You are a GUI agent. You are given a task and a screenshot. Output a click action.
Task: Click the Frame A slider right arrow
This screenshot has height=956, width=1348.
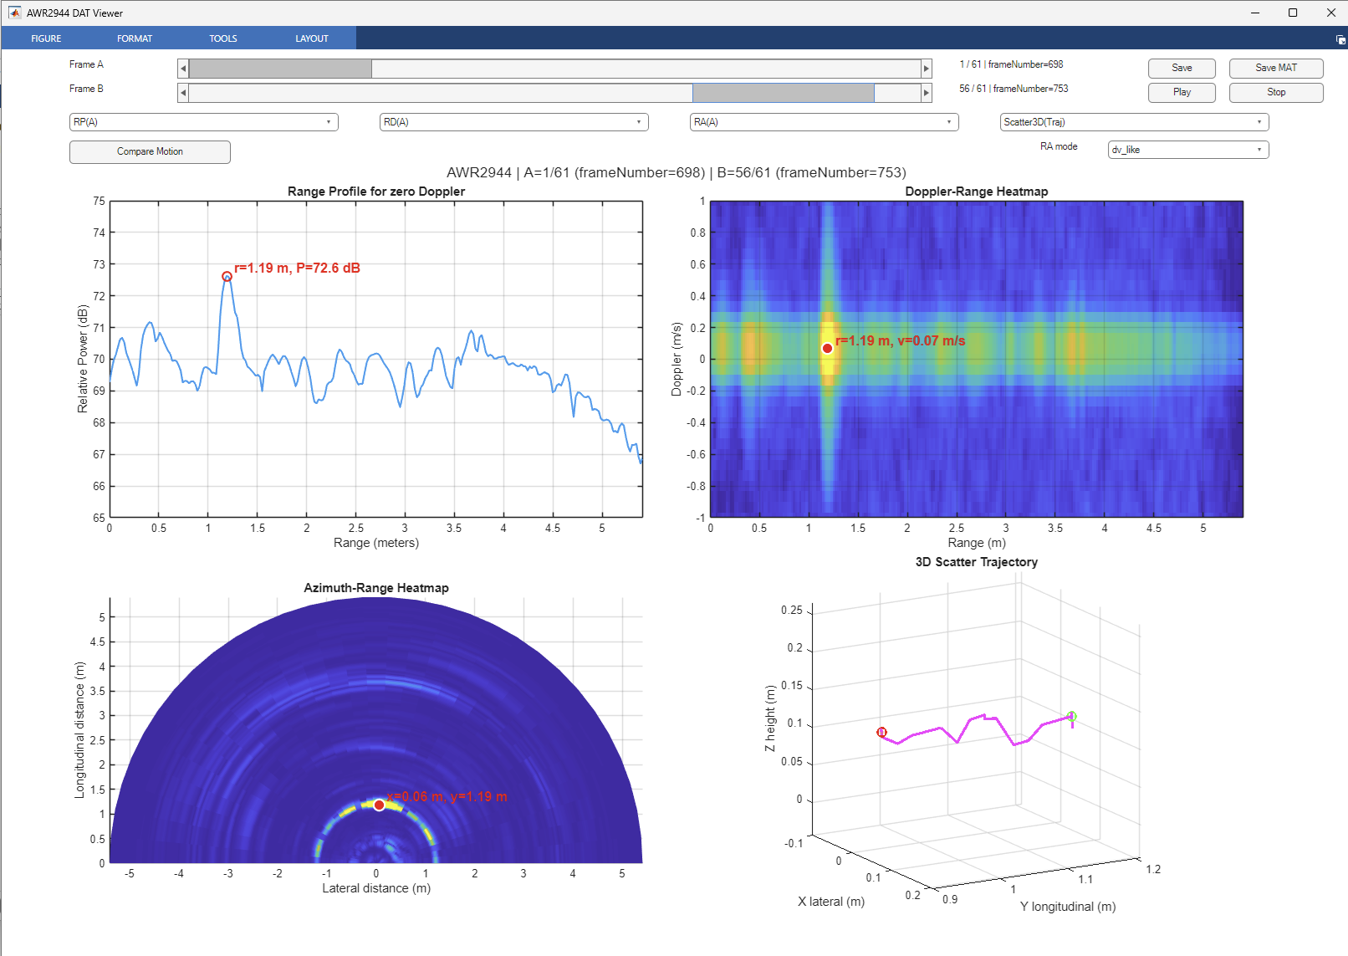coord(927,69)
